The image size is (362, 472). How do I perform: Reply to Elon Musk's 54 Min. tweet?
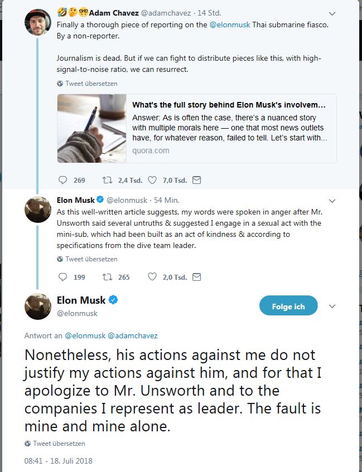point(62,277)
